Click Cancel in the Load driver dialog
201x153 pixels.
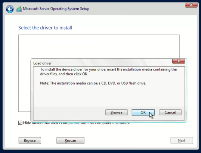click(170, 112)
